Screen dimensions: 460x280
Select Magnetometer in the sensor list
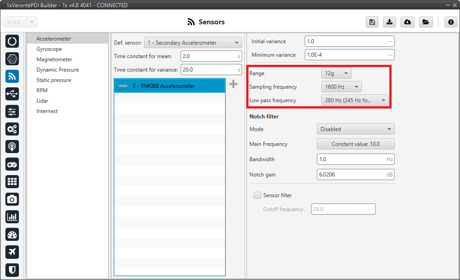click(54, 59)
